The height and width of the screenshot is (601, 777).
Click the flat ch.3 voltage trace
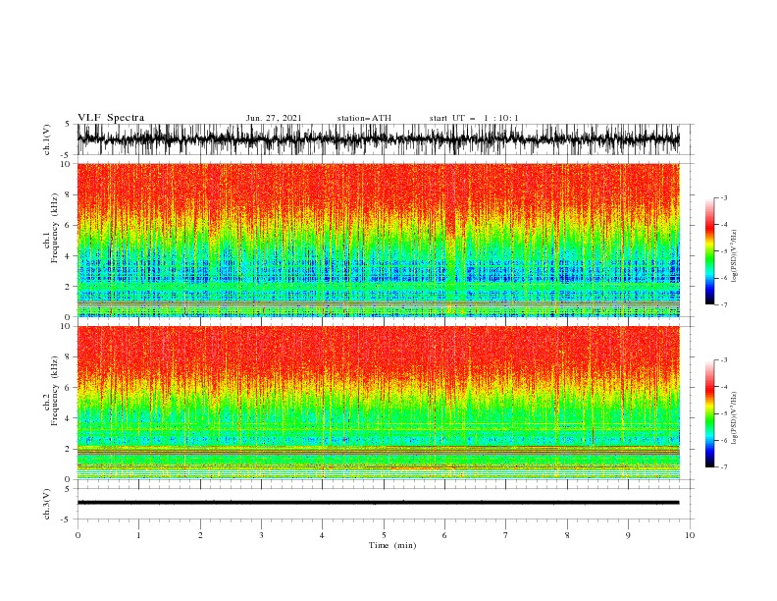click(x=378, y=503)
